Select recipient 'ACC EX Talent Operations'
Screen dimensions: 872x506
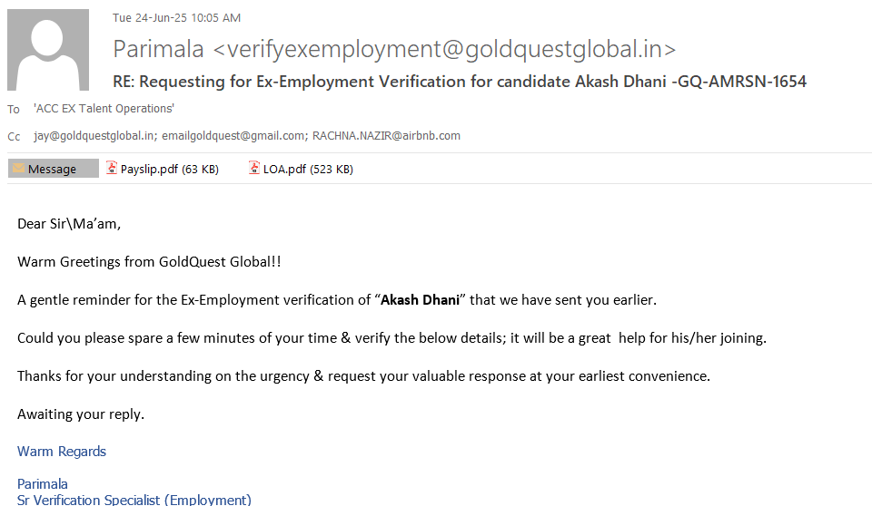[104, 109]
